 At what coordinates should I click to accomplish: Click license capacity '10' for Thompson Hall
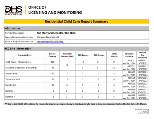click(x=53, y=79)
